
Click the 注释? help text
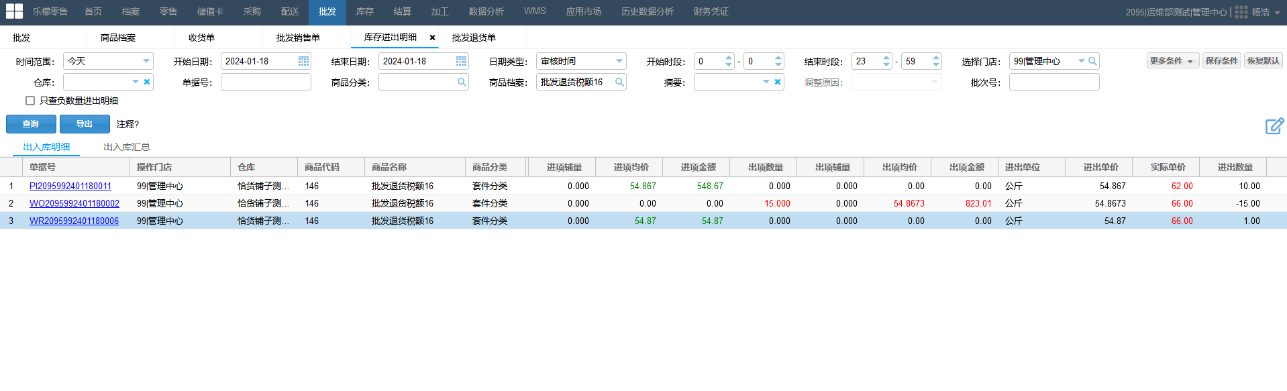(x=127, y=124)
